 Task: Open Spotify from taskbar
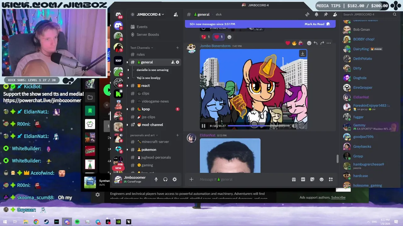77,222
